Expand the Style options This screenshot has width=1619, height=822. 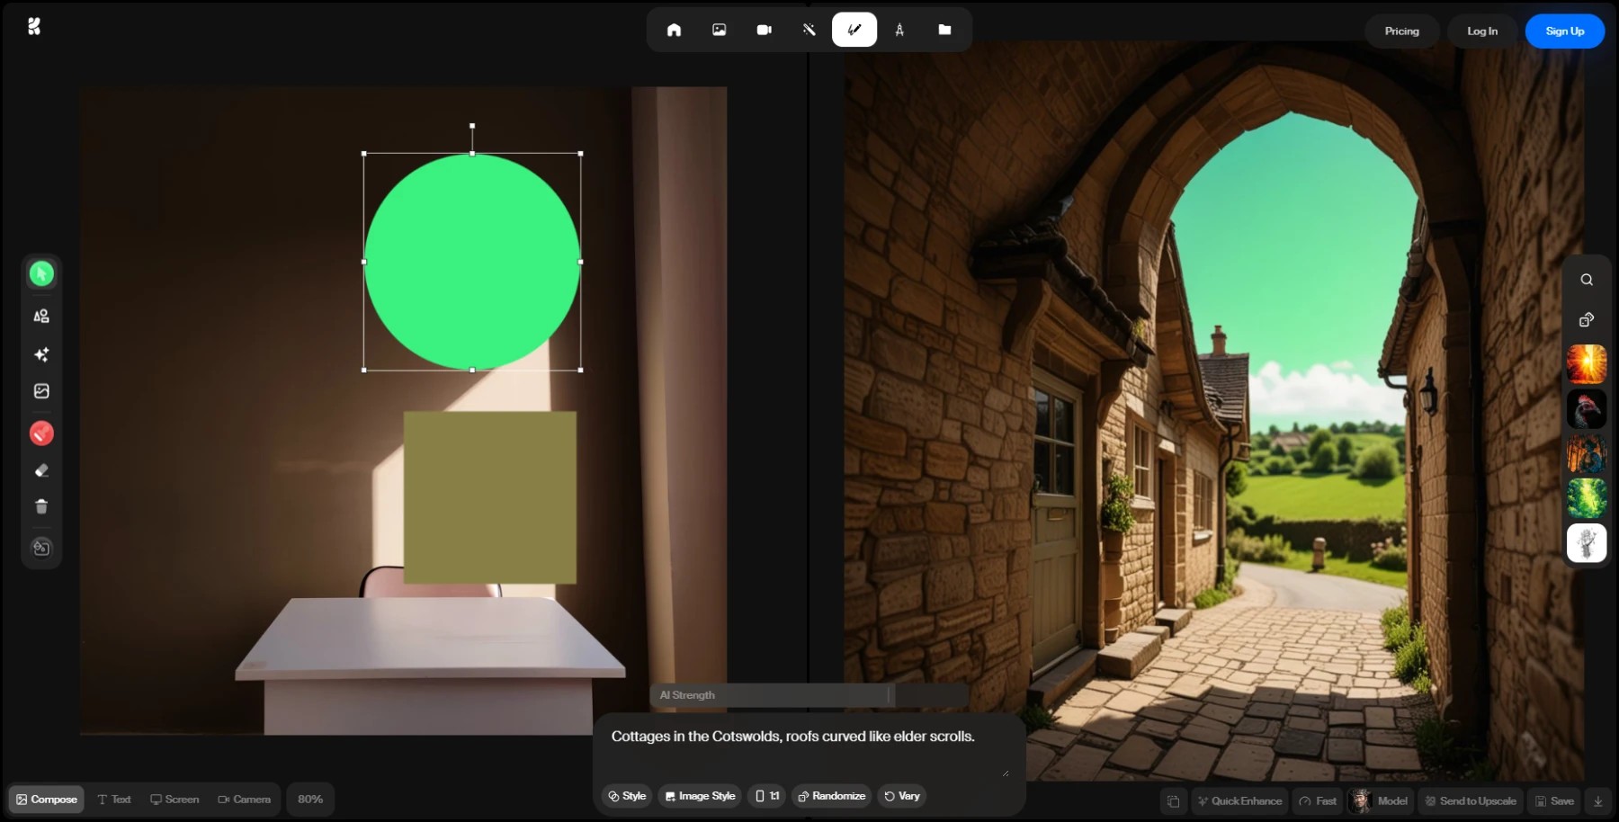(x=627, y=796)
